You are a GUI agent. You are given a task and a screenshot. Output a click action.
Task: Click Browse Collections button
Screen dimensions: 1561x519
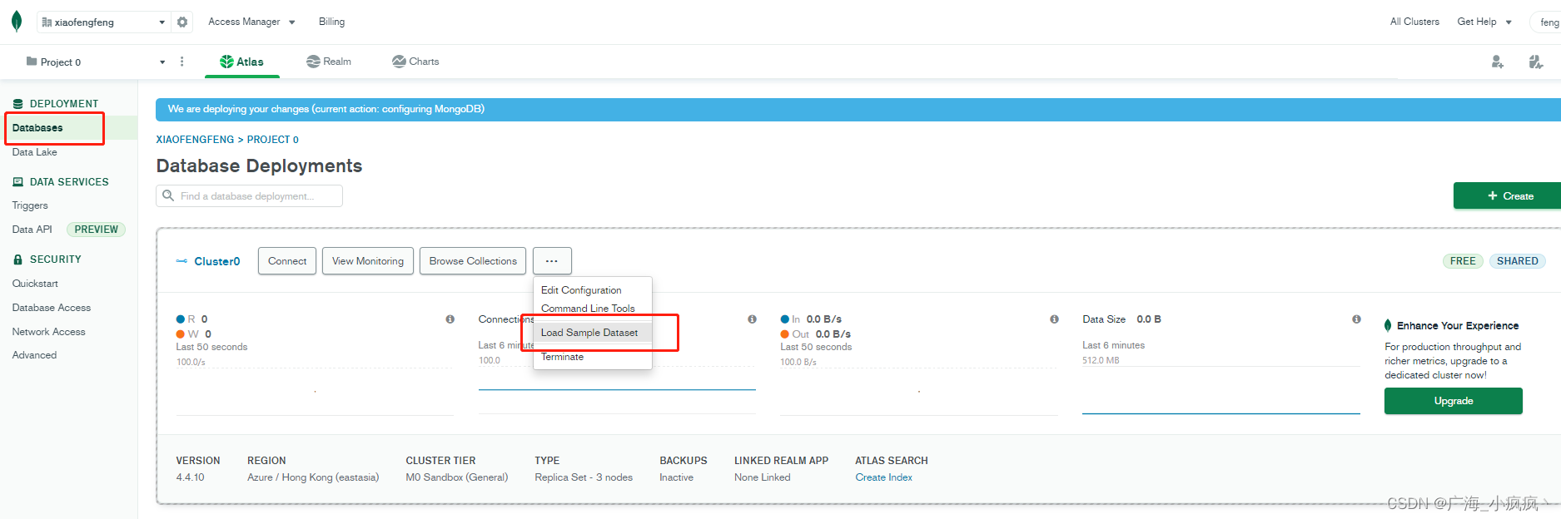[473, 261]
